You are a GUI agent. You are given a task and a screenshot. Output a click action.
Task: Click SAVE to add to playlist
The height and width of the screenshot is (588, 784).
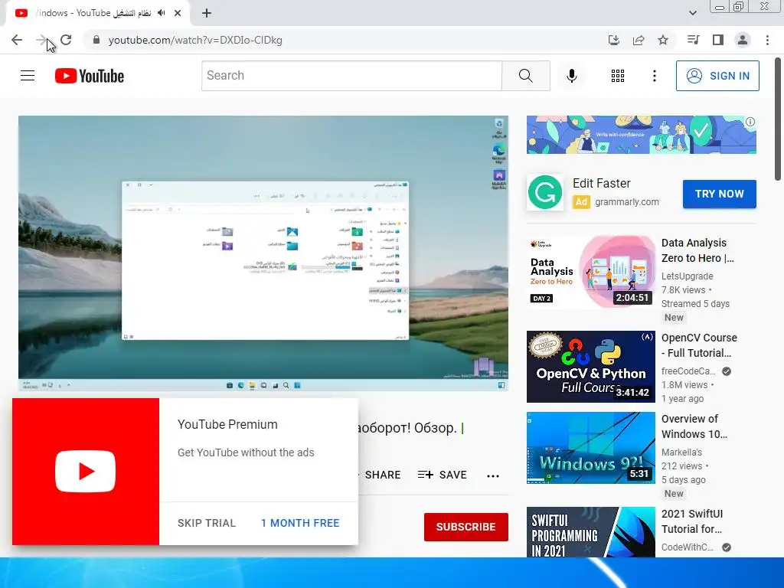pyautogui.click(x=443, y=475)
